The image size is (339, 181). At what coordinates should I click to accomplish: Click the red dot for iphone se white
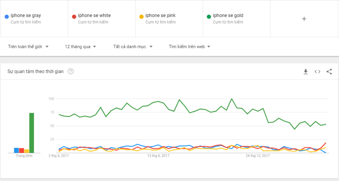click(74, 16)
